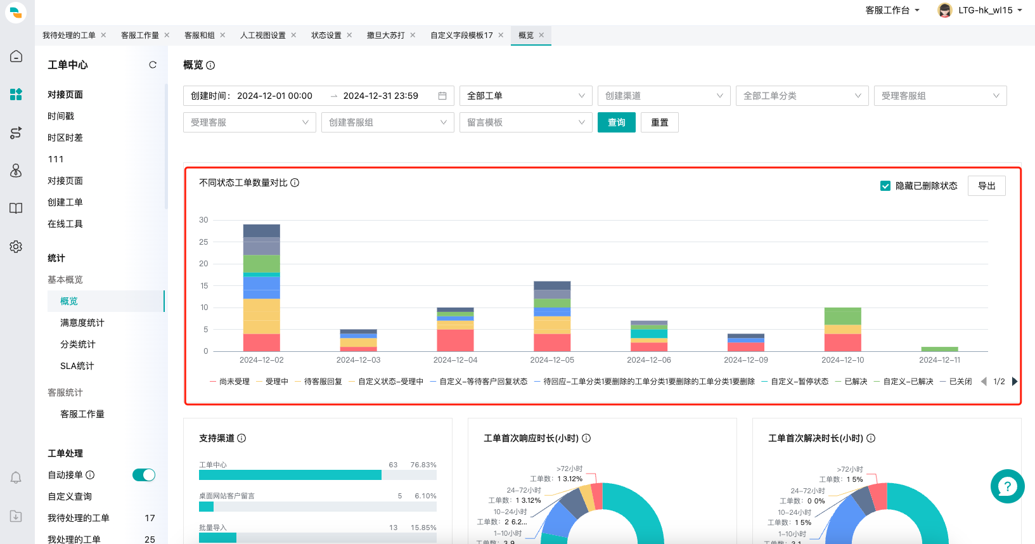1035x544 pixels.
Task: Open the help question bubble
Action: pyautogui.click(x=1007, y=486)
